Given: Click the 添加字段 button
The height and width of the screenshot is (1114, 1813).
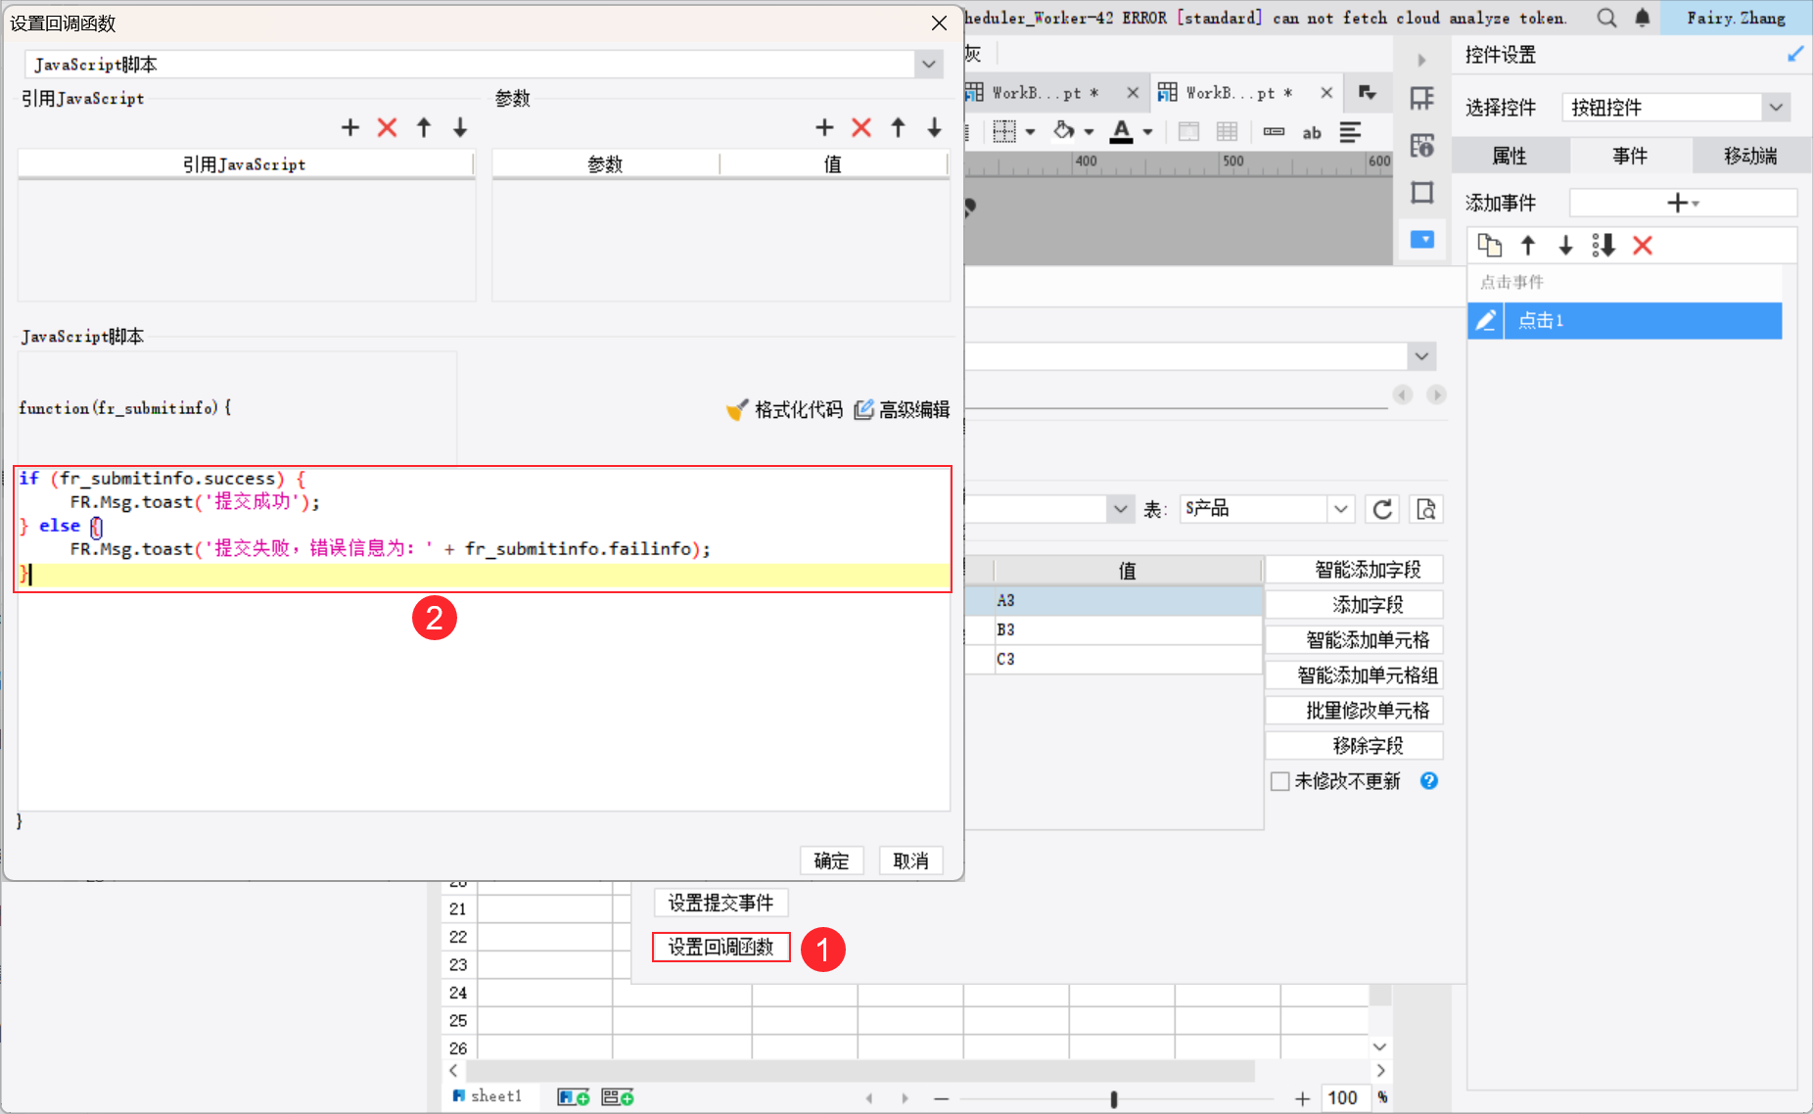Looking at the screenshot, I should 1355,605.
